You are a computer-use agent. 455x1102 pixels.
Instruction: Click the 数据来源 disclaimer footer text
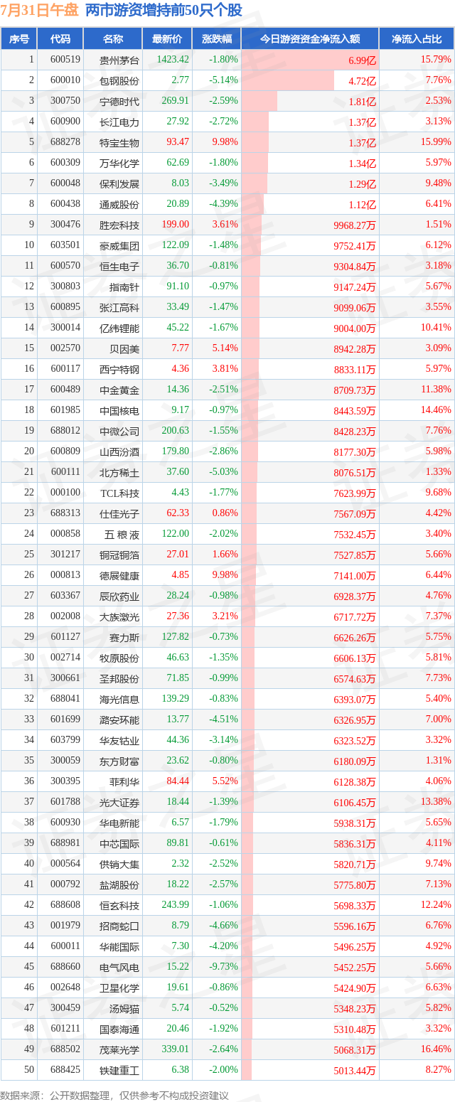(115, 1096)
